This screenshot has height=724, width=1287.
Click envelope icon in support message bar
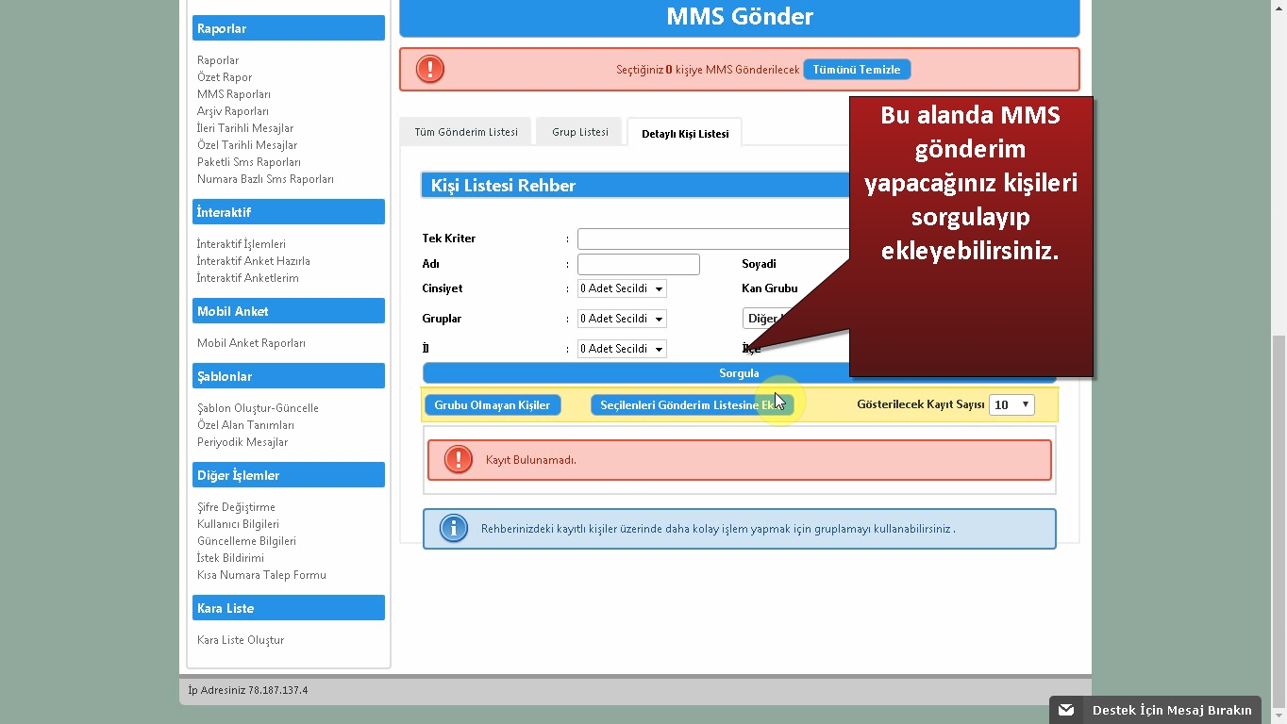[1066, 710]
